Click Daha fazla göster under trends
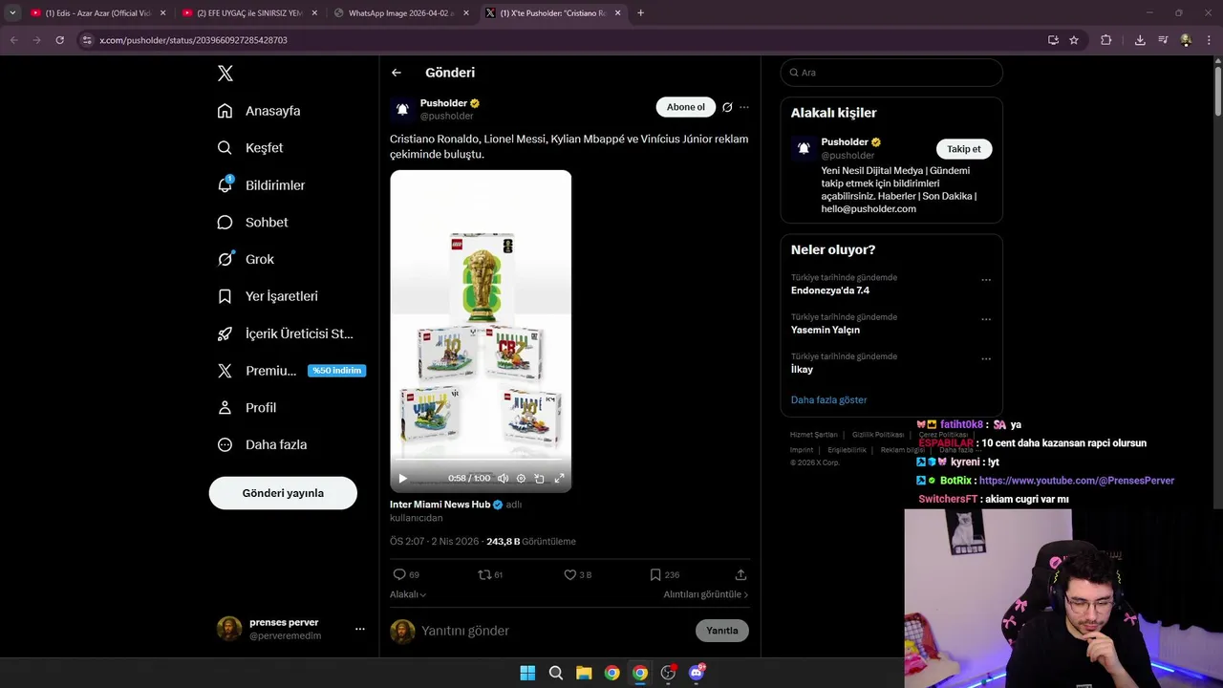 coord(828,400)
